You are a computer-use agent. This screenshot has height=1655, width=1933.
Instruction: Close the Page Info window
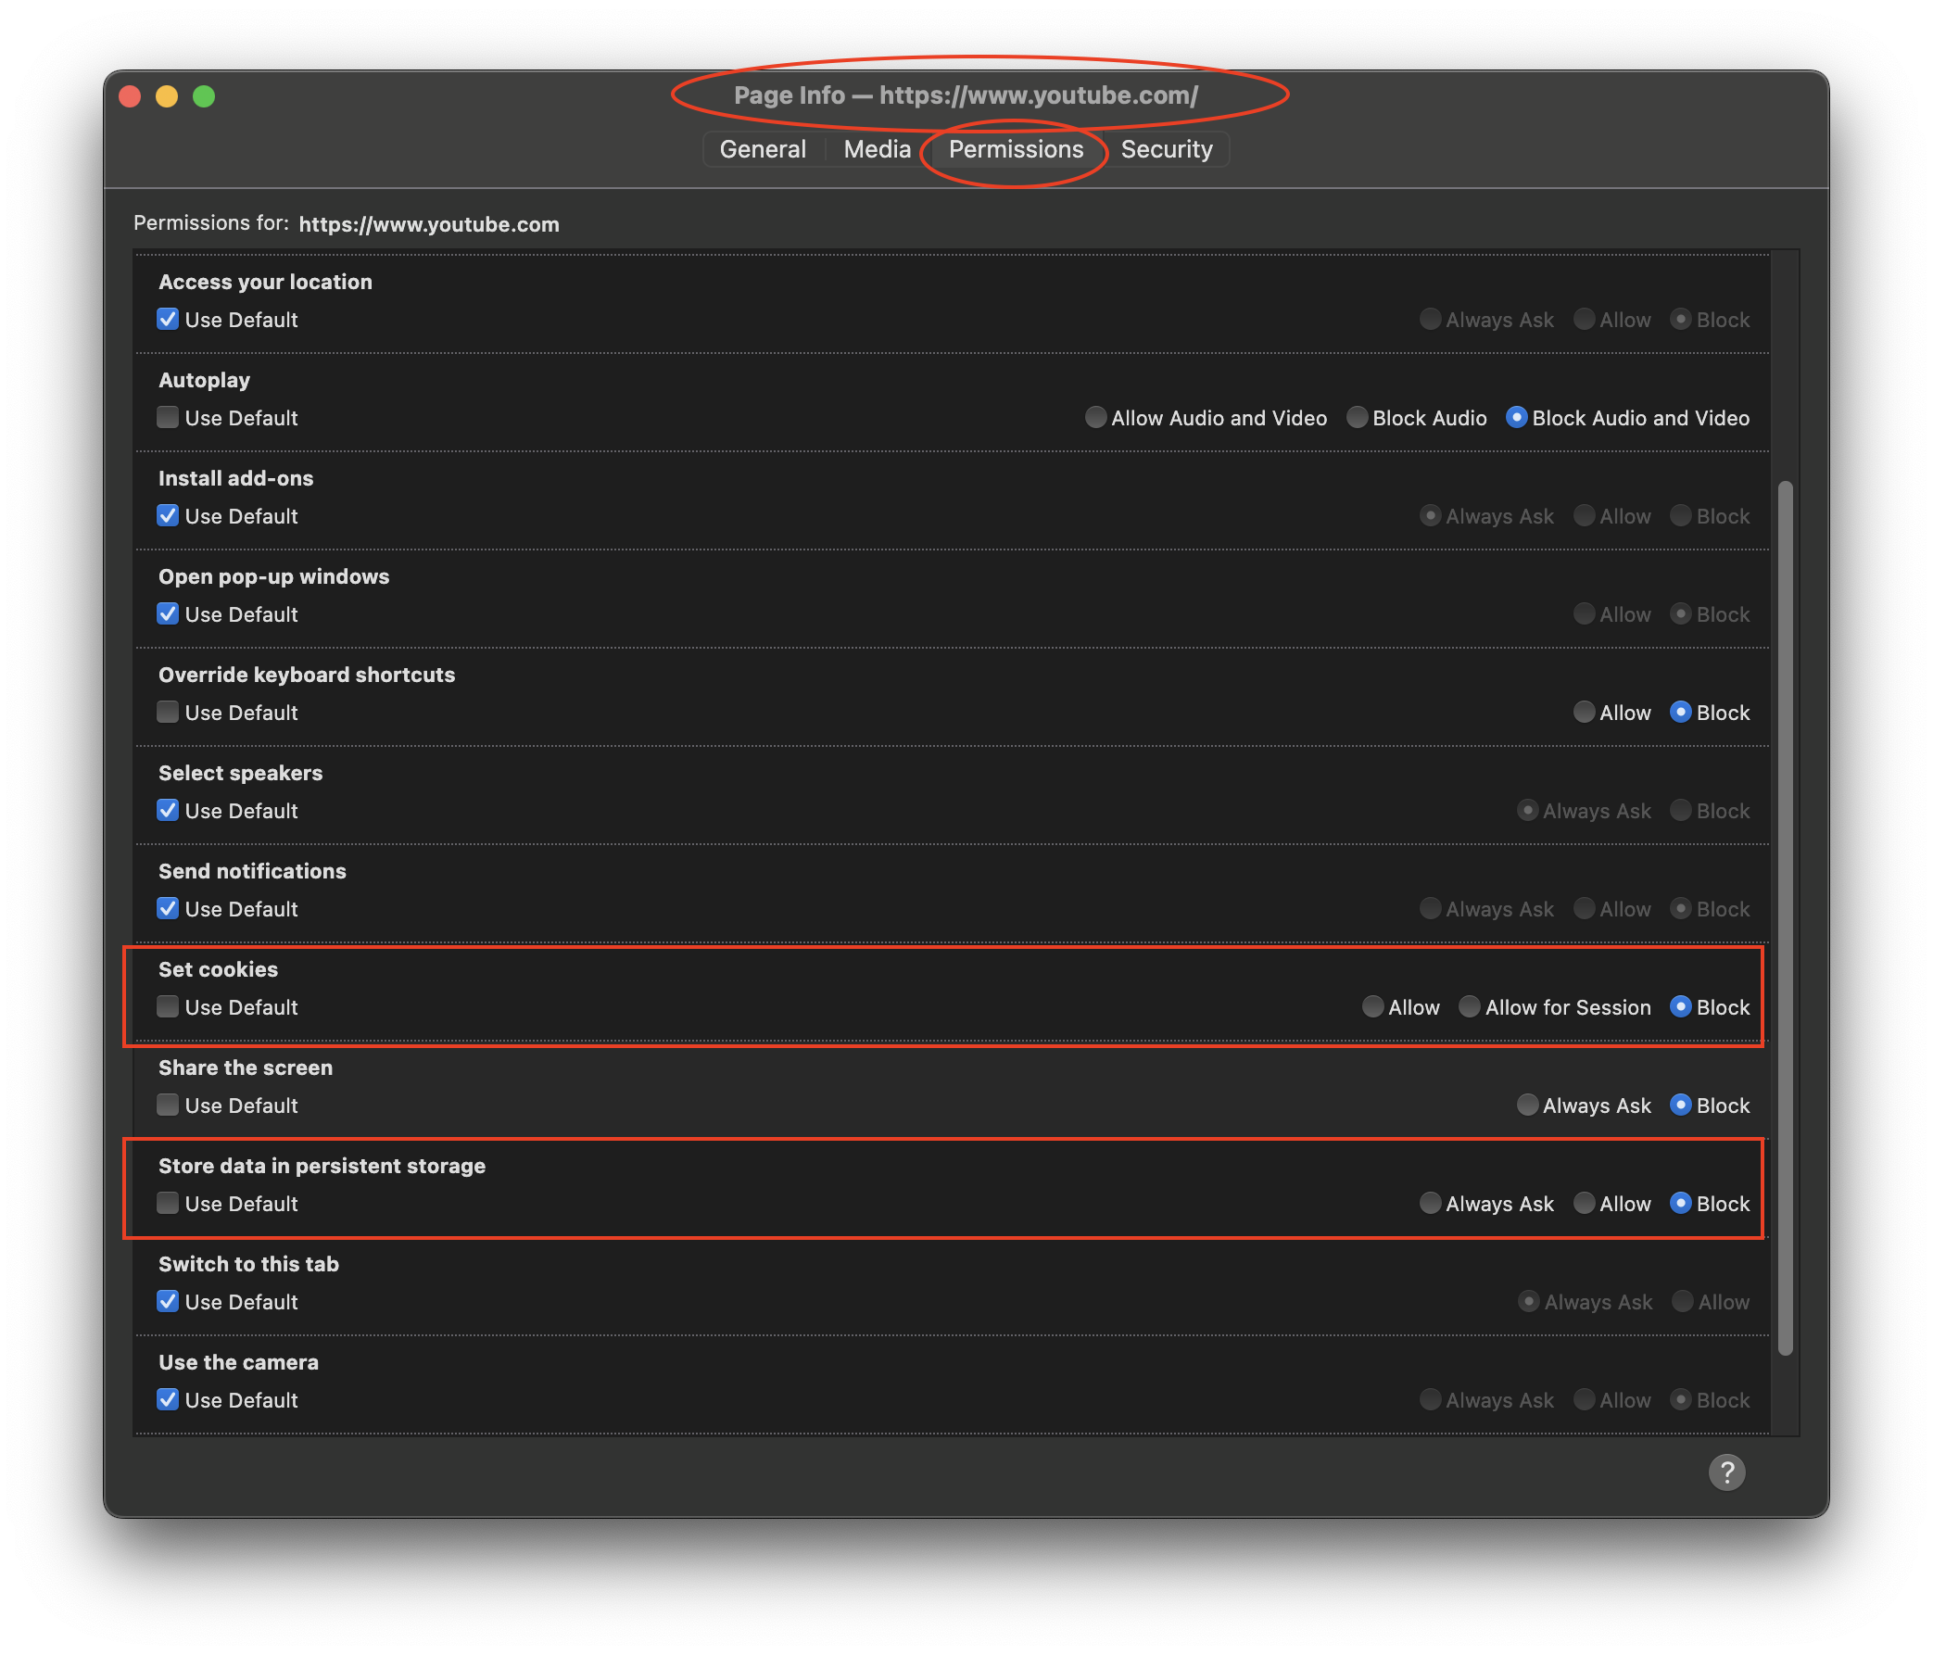(131, 96)
